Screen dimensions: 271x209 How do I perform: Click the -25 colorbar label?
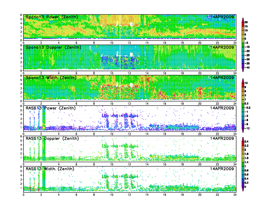pos(247,55)
